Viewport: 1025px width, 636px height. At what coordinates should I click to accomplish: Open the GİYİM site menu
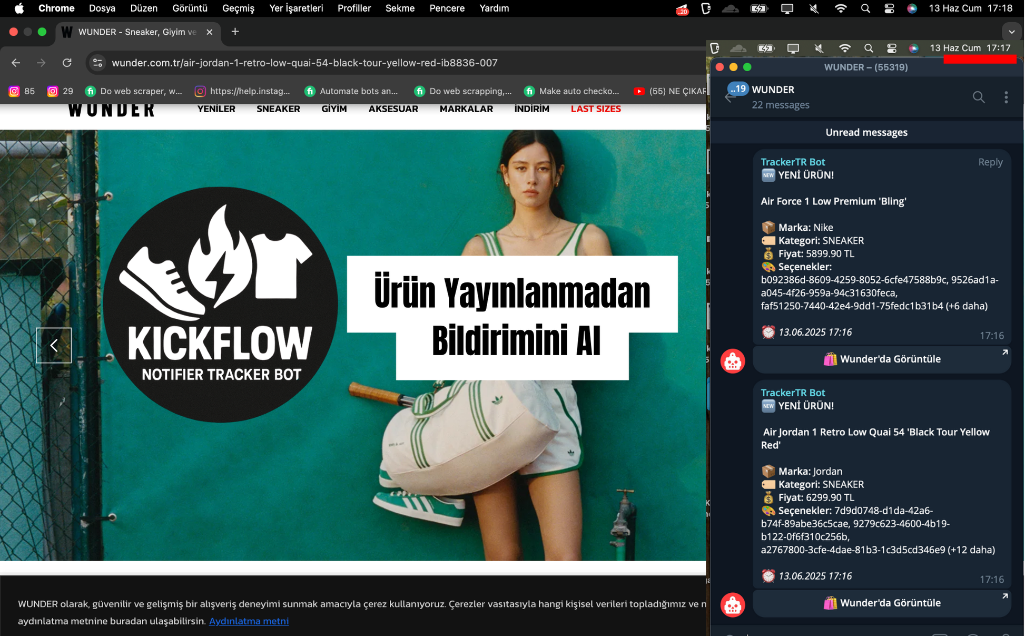(334, 109)
